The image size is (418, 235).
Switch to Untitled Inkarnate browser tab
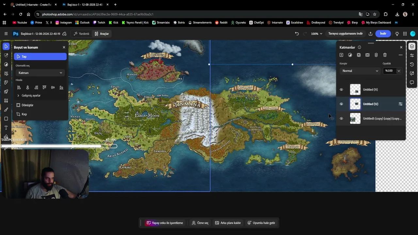point(34,5)
